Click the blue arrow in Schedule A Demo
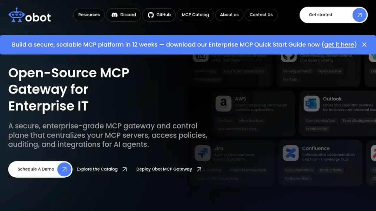This screenshot has height=211, width=376. pyautogui.click(x=64, y=169)
